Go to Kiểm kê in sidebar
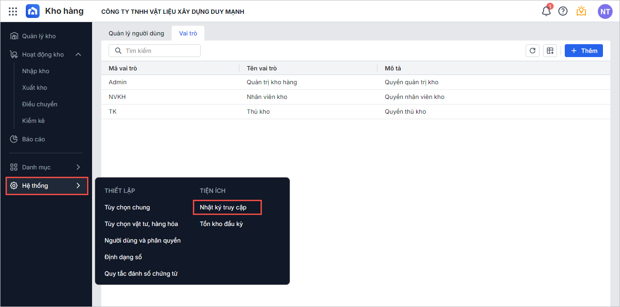Image resolution: width=620 pixels, height=307 pixels. click(33, 121)
